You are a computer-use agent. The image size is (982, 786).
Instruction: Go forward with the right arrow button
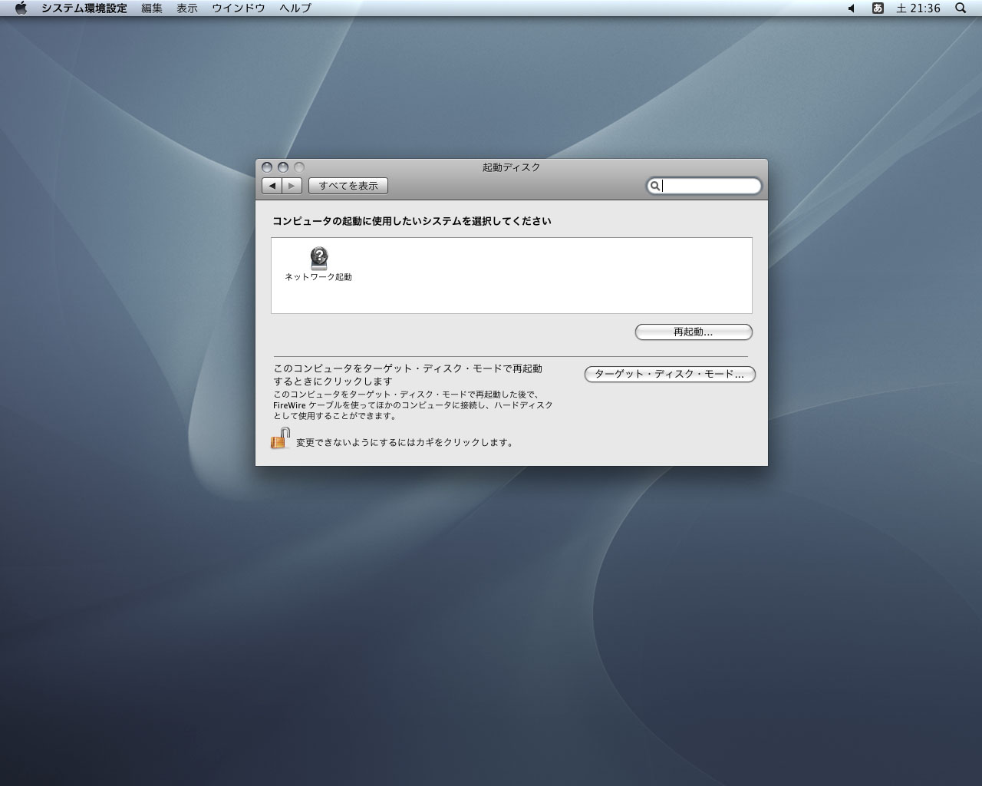(x=292, y=186)
